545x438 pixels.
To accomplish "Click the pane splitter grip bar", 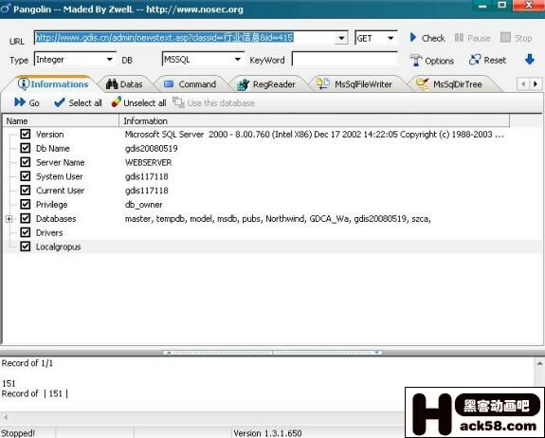I will tap(272, 352).
